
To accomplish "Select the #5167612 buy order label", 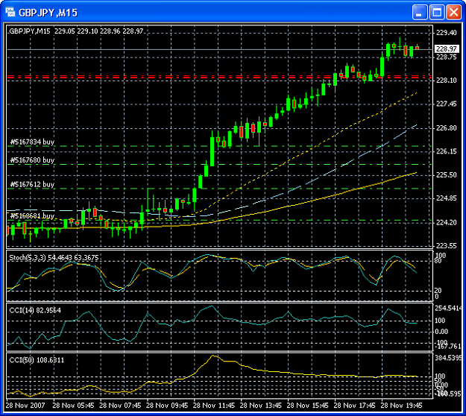I will click(32, 184).
